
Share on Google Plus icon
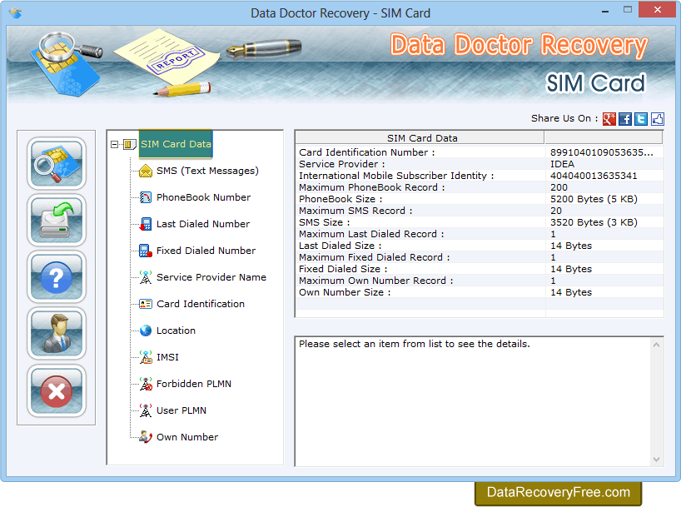tap(609, 118)
